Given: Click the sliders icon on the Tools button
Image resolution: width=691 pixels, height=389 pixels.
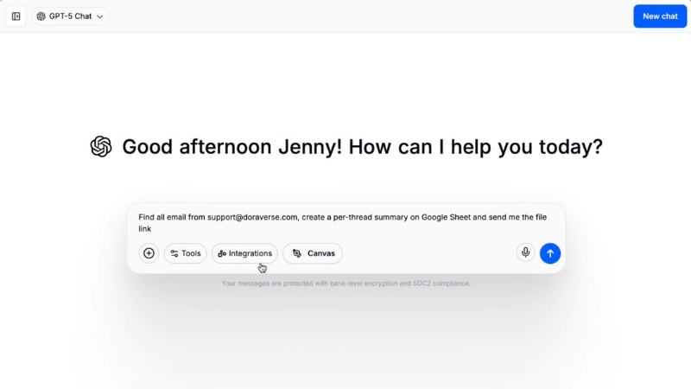Looking at the screenshot, I should tap(174, 253).
